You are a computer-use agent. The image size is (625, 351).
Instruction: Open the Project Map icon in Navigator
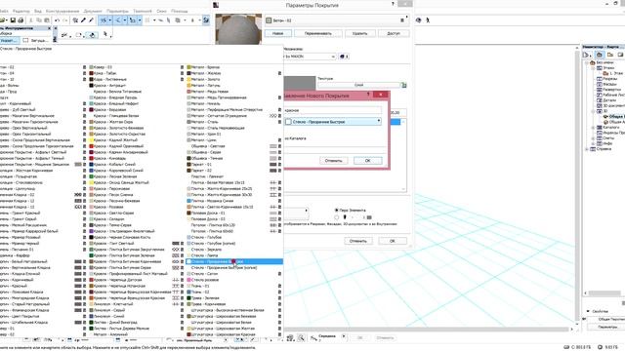(599, 55)
